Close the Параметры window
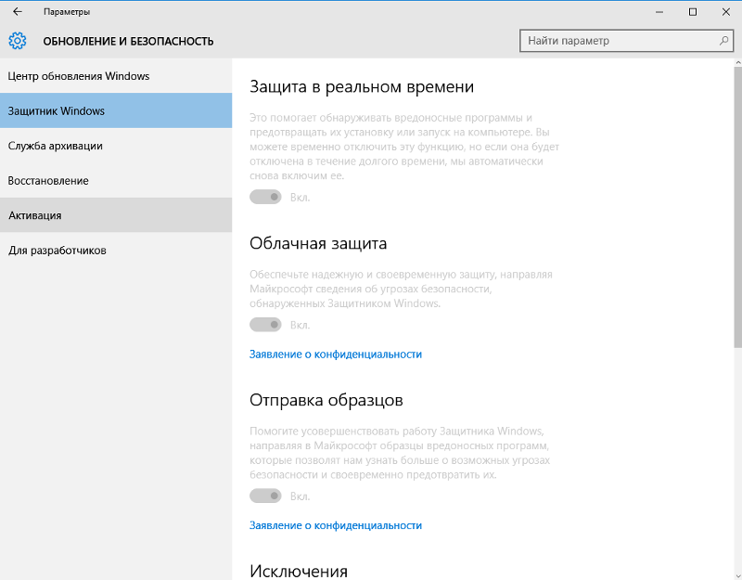 (725, 12)
